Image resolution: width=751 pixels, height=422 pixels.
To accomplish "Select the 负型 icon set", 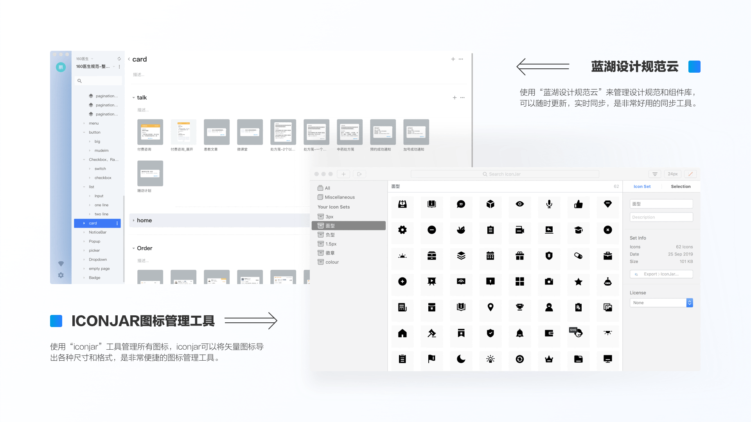I will point(330,235).
